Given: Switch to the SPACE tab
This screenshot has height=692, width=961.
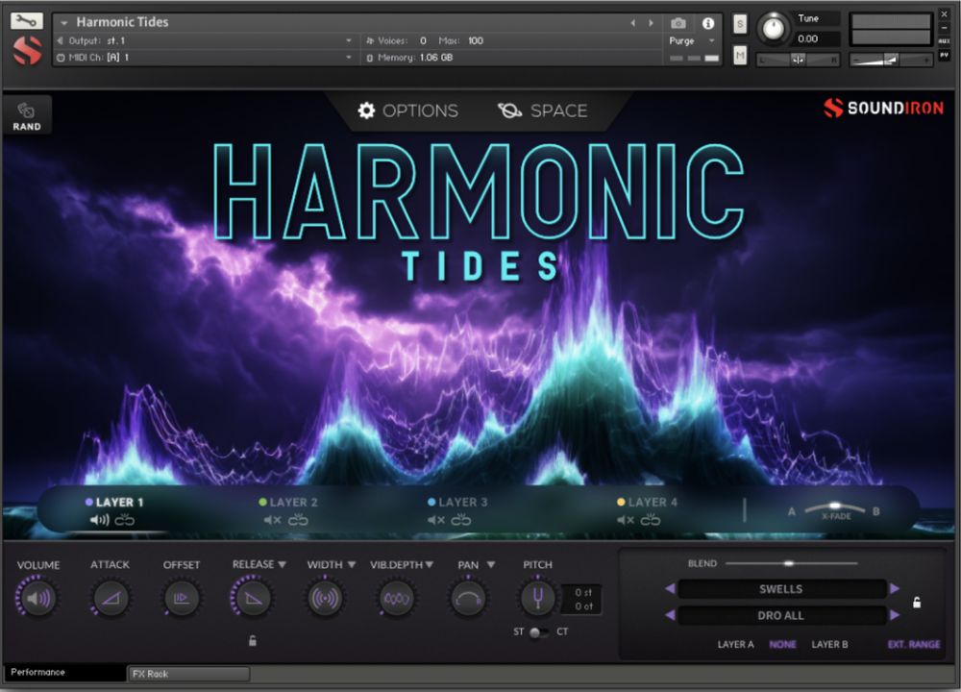Looking at the screenshot, I should pos(543,111).
